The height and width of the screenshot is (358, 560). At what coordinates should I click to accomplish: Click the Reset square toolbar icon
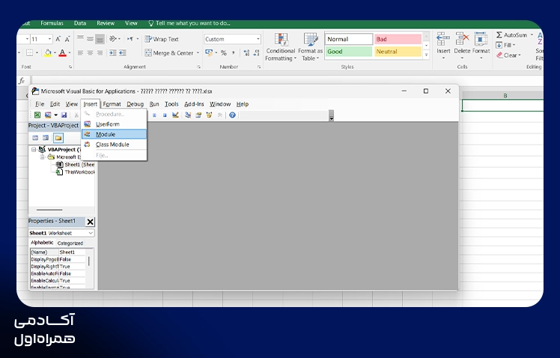click(165, 115)
